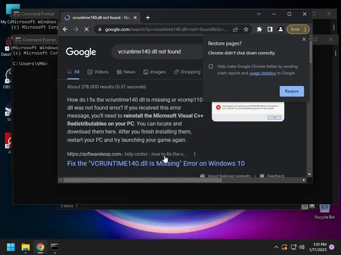This screenshot has height=255, width=341.
Task: Dismiss the Restore pages popup
Action: click(x=304, y=39)
